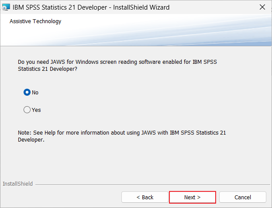Click the JAWS screen reading question text
272x208 pixels.
pos(117,62)
